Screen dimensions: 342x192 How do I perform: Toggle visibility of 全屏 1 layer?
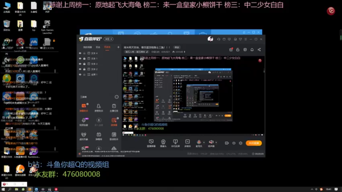tap(80, 74)
